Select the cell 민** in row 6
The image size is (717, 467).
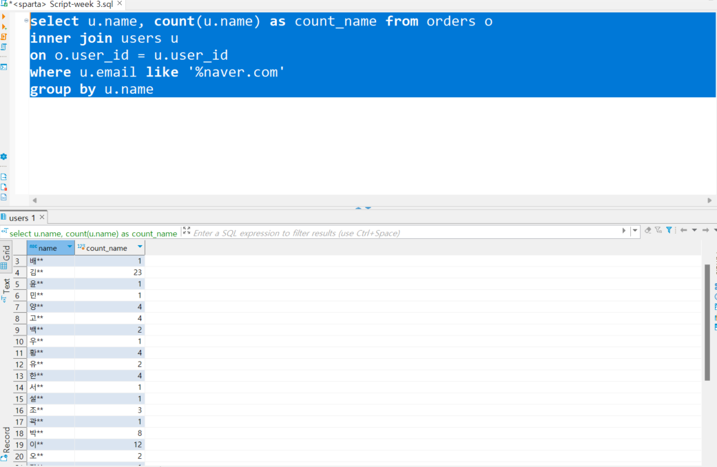(51, 295)
